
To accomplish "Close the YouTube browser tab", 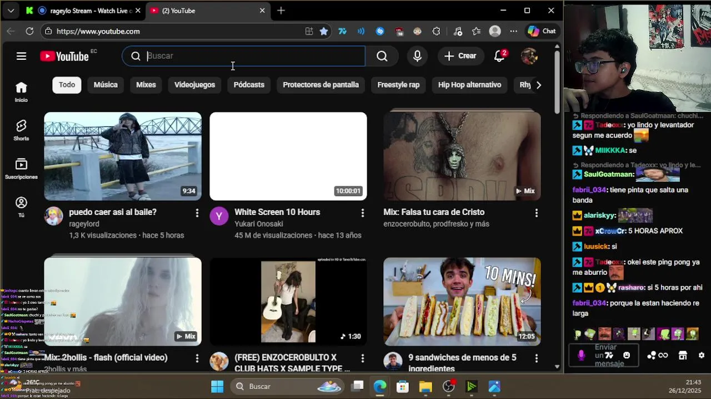I will pos(262,11).
